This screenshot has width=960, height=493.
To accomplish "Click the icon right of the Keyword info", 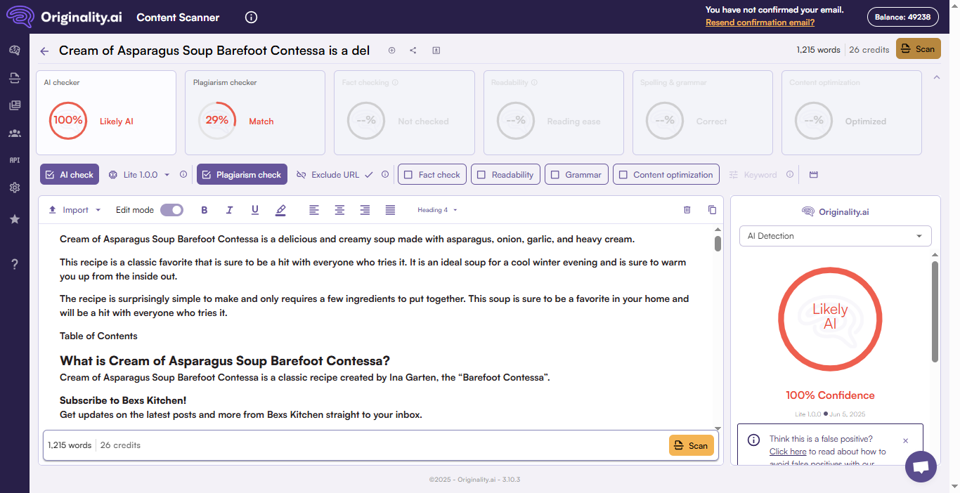I will click(814, 175).
